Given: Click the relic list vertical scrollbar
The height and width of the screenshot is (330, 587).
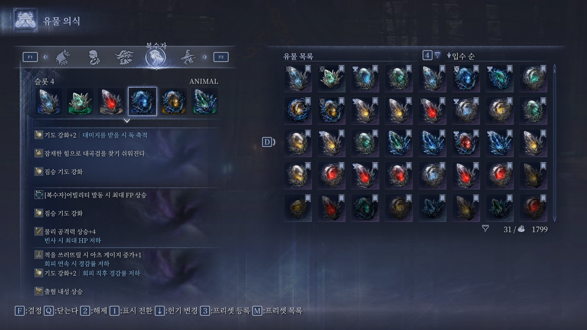Looking at the screenshot, I should (554, 143).
